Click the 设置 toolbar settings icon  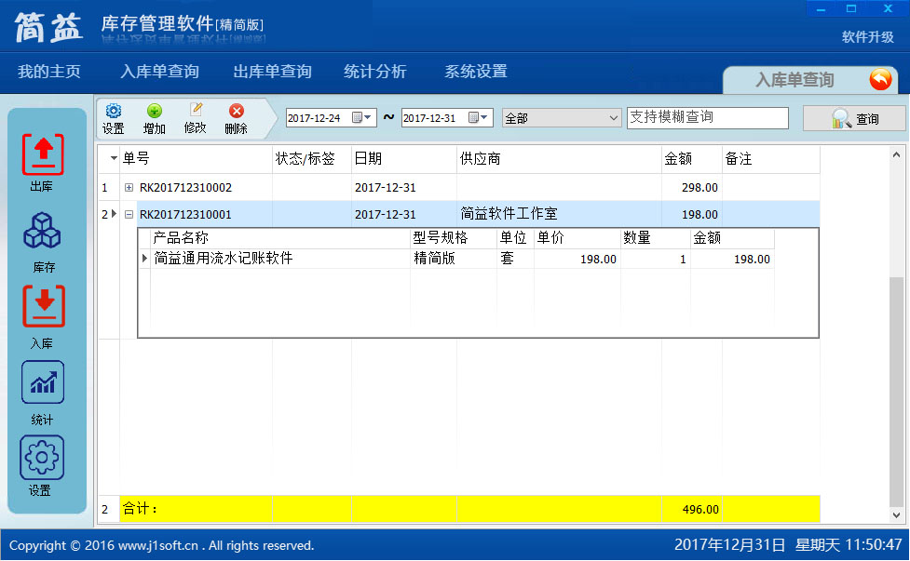[114, 118]
